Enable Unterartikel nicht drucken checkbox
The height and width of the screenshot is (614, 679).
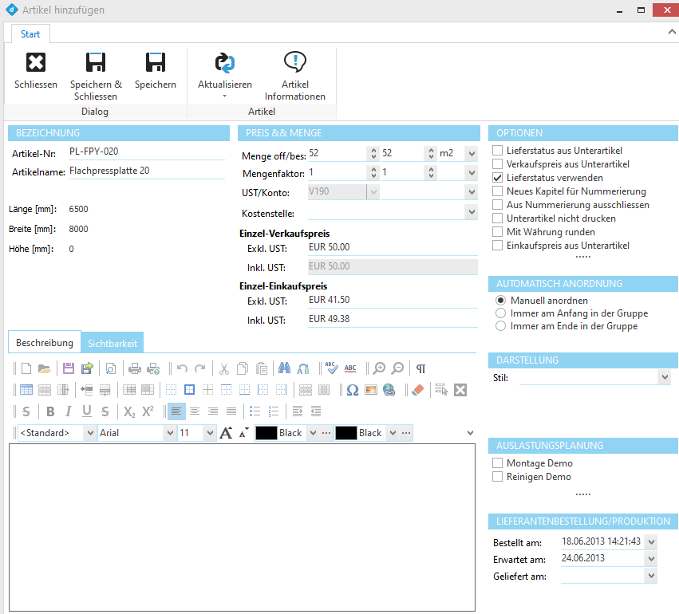pyautogui.click(x=498, y=218)
